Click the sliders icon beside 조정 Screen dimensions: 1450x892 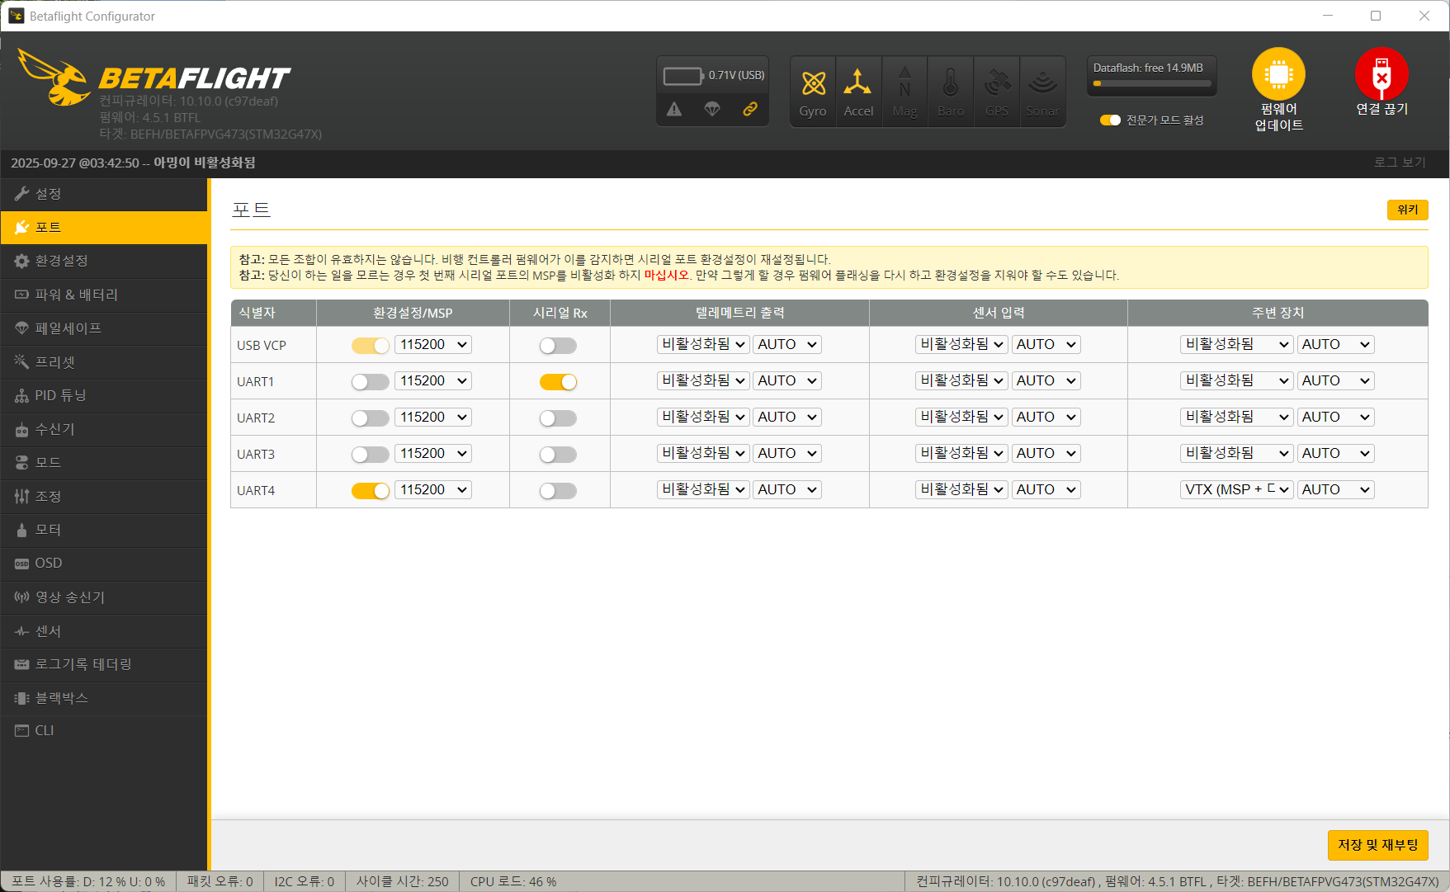click(x=21, y=496)
